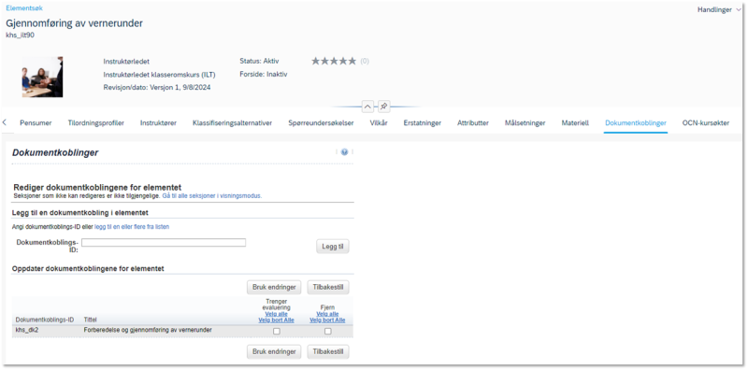This screenshot has width=748, height=370.
Task: Switch to the Pensumer tab
Action: click(36, 123)
